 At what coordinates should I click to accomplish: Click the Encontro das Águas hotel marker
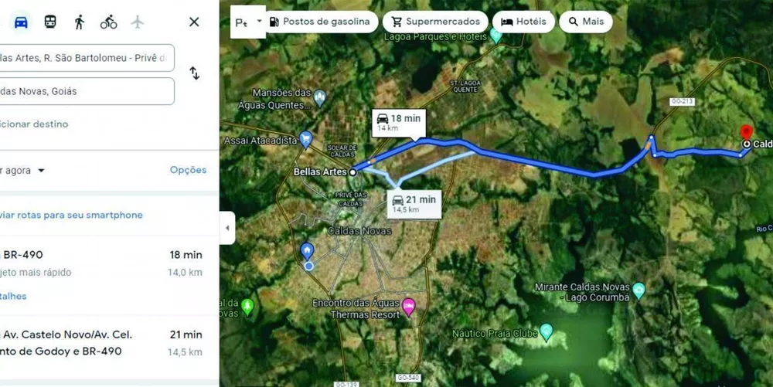click(x=409, y=307)
